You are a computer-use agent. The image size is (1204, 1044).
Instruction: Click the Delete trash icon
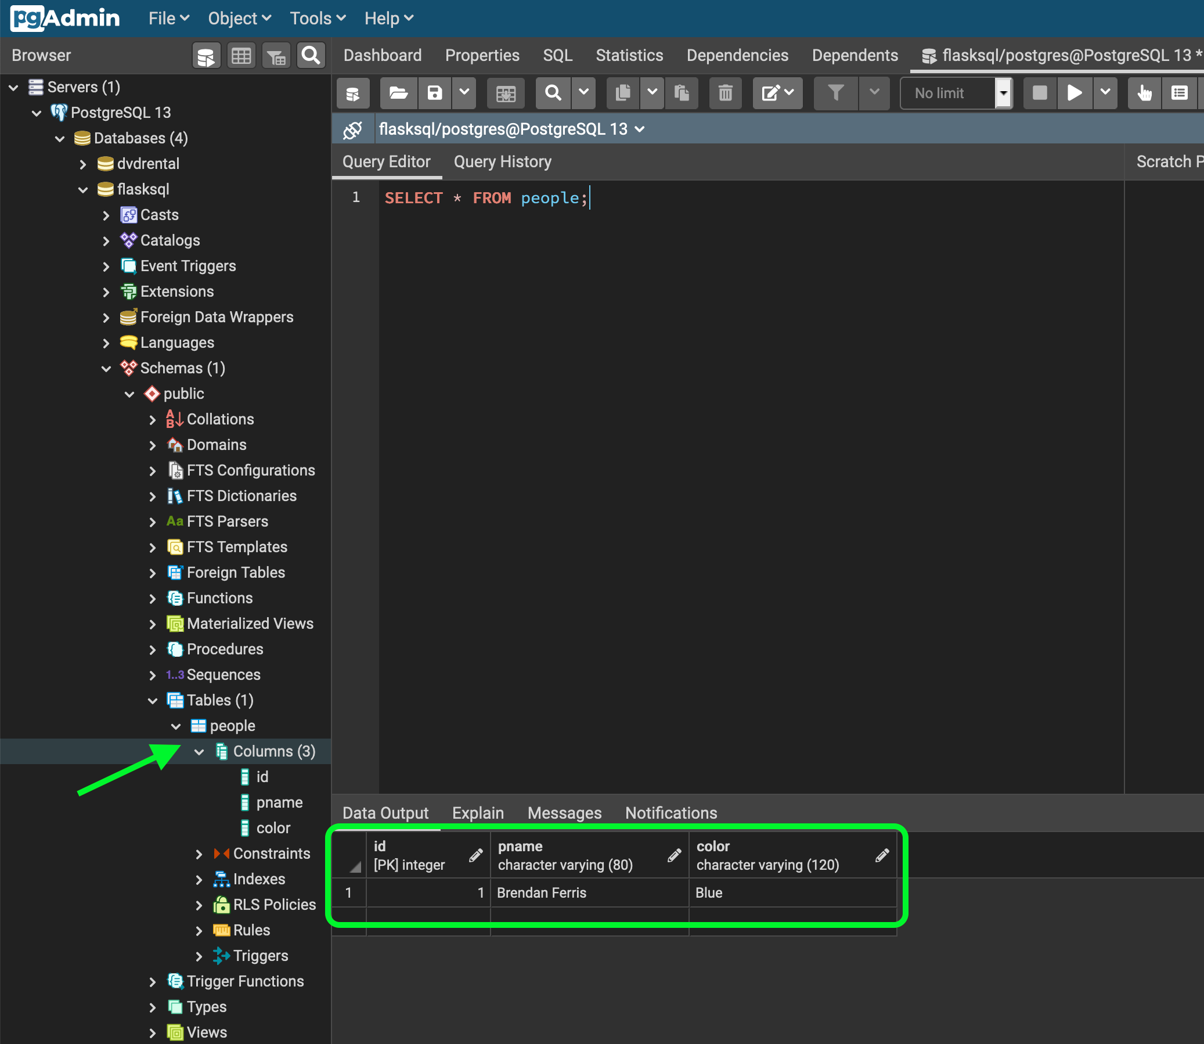tap(725, 93)
